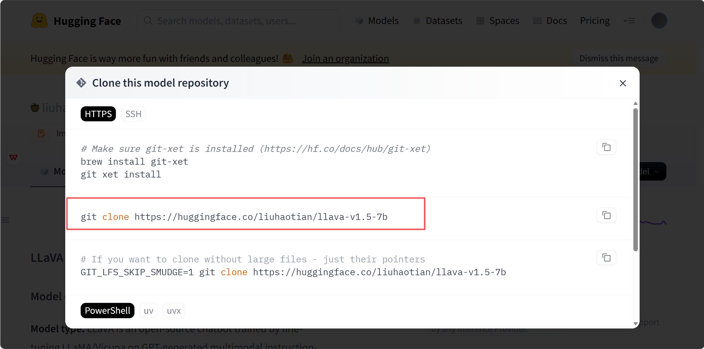Copy the git clone command
This screenshot has height=349, width=704.
[606, 215]
